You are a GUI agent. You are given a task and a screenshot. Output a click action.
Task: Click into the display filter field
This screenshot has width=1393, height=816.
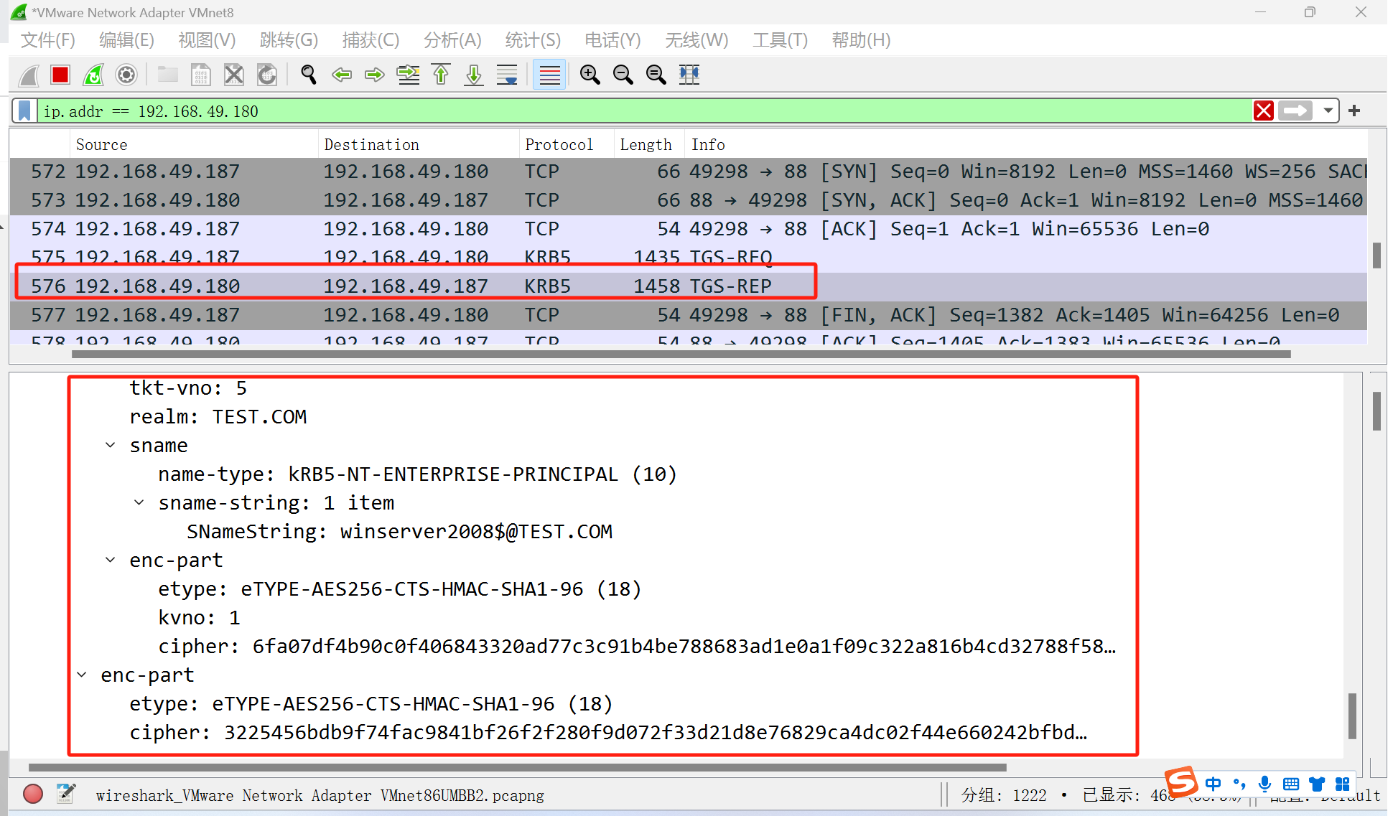[x=646, y=111]
